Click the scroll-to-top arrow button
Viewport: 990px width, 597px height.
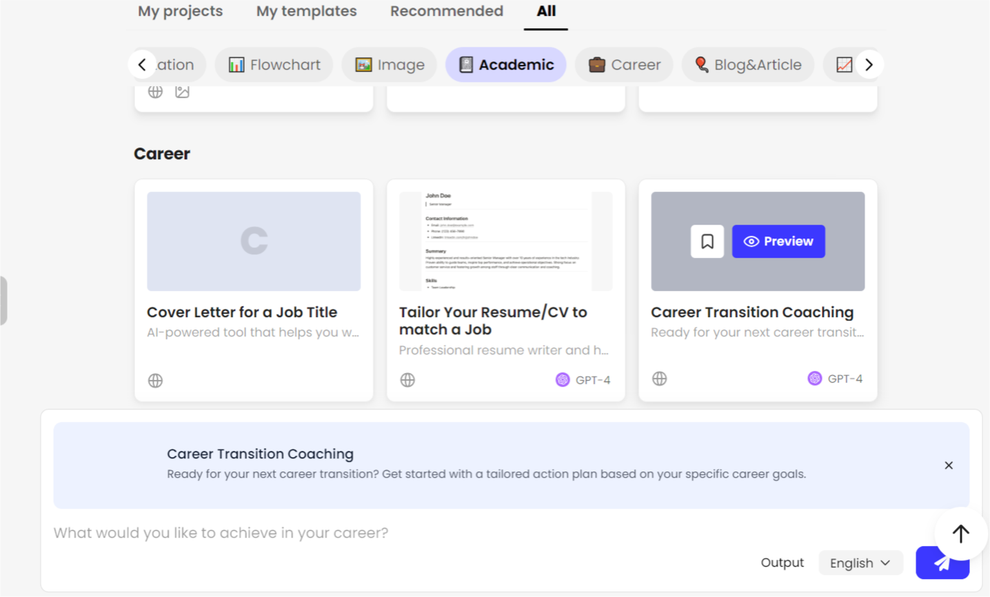click(960, 533)
